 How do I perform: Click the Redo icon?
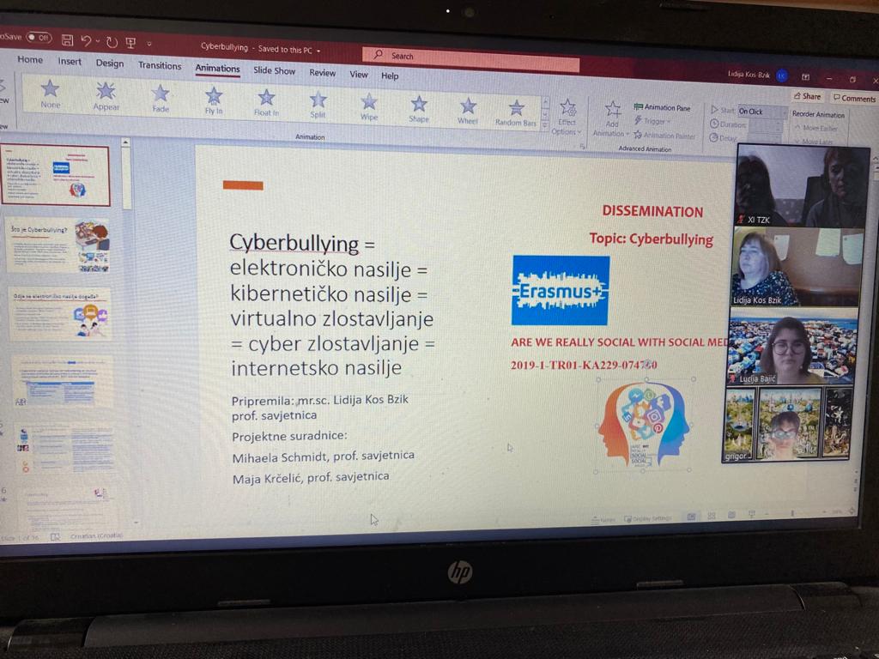(112, 42)
